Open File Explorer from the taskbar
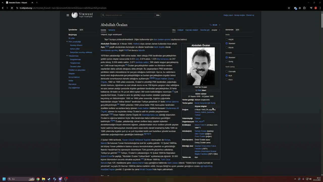The width and height of the screenshot is (323, 182). point(43,179)
